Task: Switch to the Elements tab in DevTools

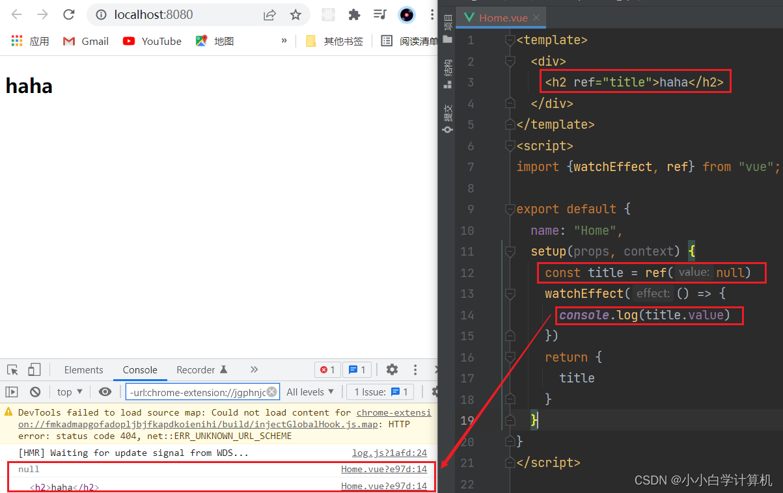Action: tap(83, 369)
